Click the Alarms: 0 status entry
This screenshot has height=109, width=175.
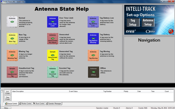pos(129,108)
